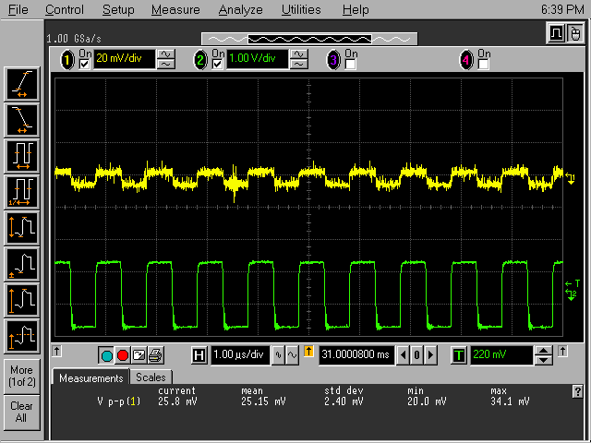The height and width of the screenshot is (443, 591).
Task: Adjust channel 1 vertical scale stepper
Action: pos(166,60)
